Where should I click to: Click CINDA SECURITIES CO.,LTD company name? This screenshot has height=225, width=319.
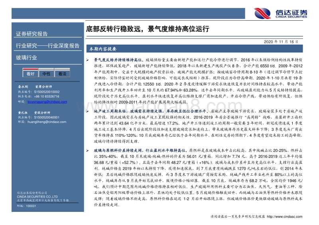[x=37, y=197]
